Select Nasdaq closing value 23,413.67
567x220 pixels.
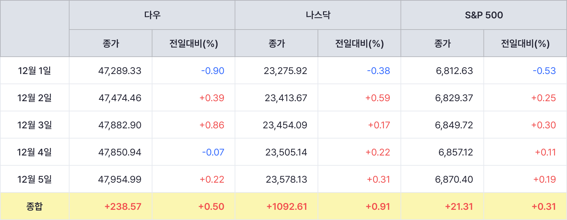[286, 98]
